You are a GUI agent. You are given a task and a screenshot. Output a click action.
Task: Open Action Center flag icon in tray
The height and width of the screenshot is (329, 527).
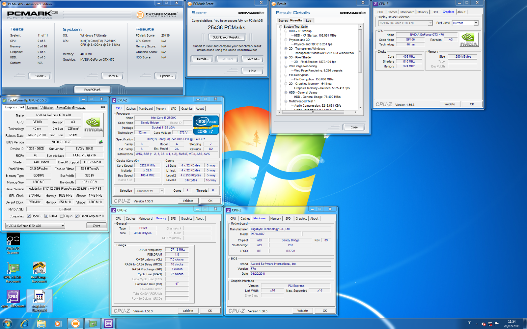(497, 324)
